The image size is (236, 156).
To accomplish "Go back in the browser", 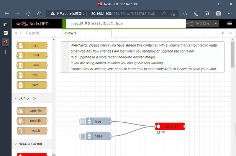I will 6,14.
